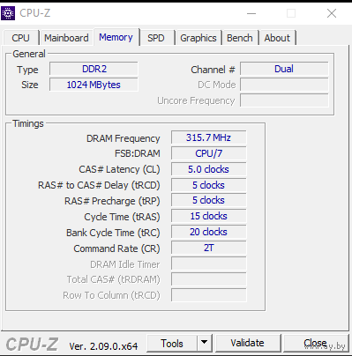Click the CPU-Z app icon in title bar
The image size is (352, 356).
[8, 13]
